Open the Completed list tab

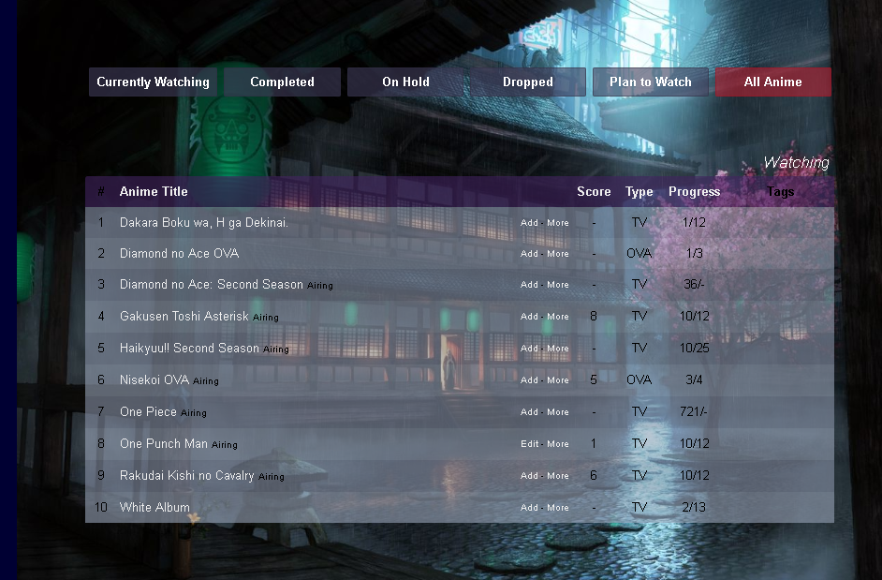pyautogui.click(x=282, y=82)
